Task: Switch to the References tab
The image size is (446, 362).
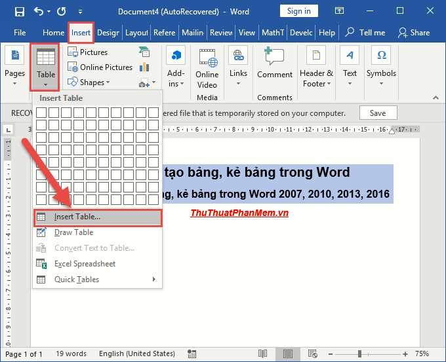Action: tap(165, 33)
